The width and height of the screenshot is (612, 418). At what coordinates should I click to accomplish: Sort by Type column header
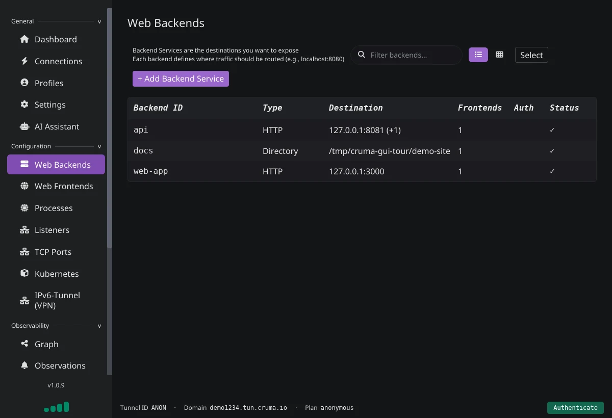click(x=272, y=108)
